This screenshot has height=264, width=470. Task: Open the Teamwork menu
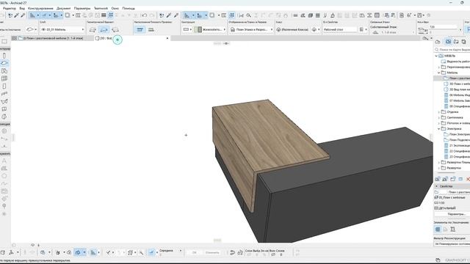coord(101,8)
